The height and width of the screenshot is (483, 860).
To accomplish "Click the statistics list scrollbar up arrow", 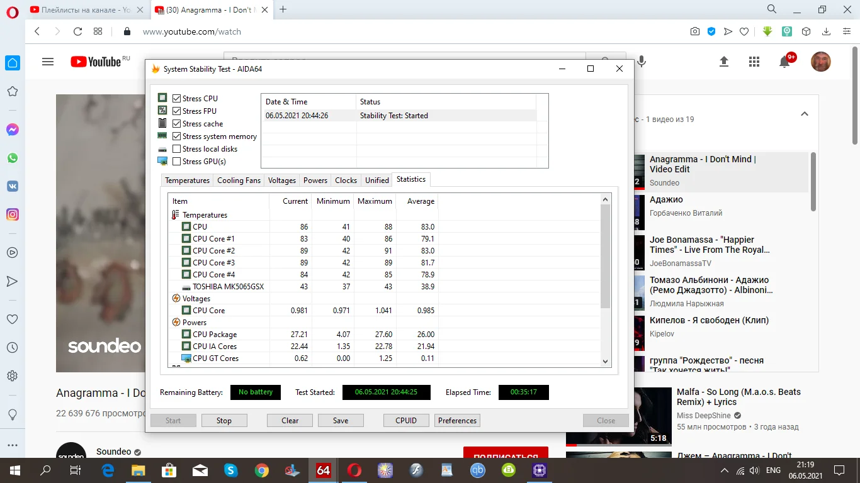I will pyautogui.click(x=606, y=199).
